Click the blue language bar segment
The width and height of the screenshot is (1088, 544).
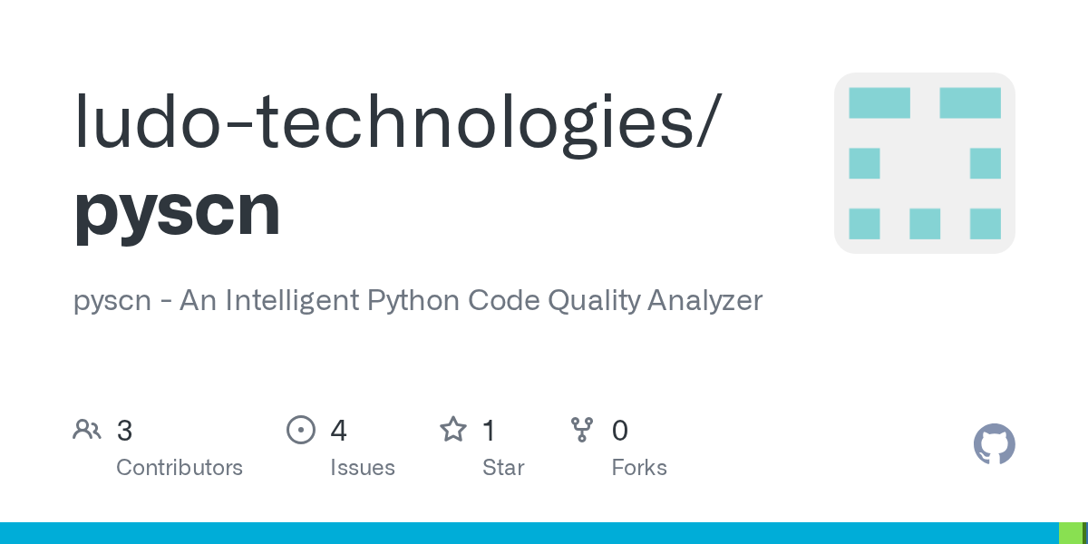tap(526, 533)
